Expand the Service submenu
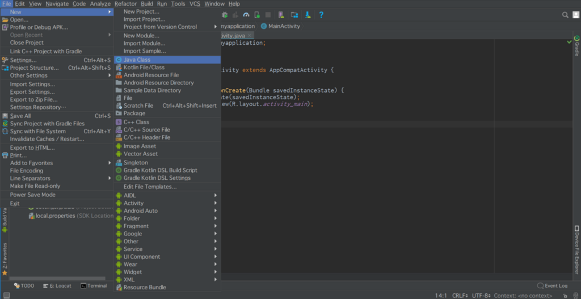 pos(167,249)
